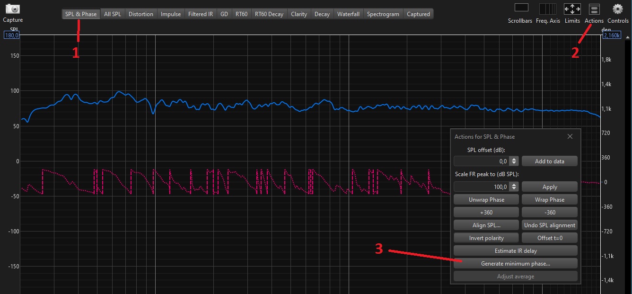Open the Controls gear icon
The height and width of the screenshot is (294, 632).
pyautogui.click(x=618, y=9)
